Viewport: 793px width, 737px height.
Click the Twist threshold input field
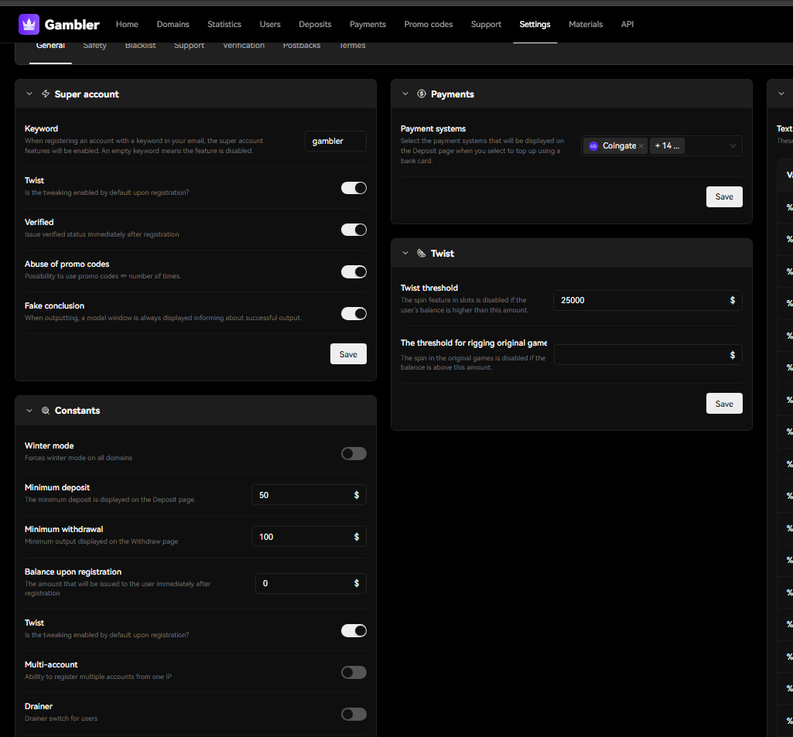click(638, 300)
